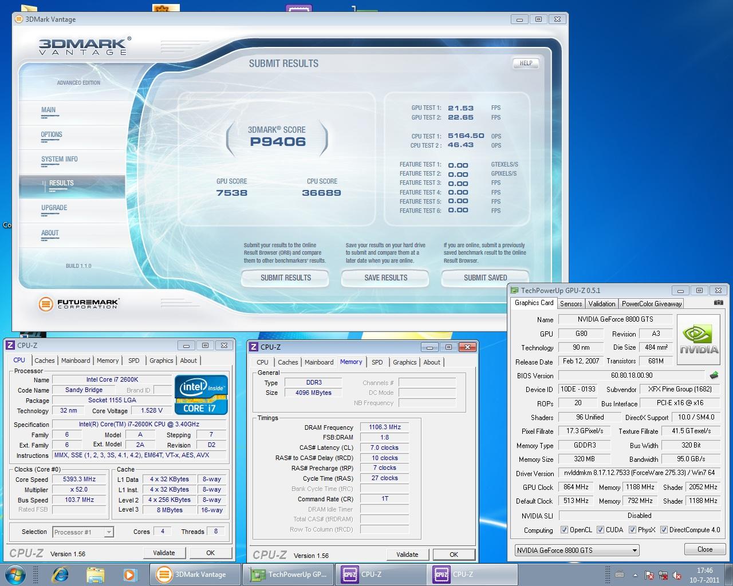Viewport: 733px width, 586px height.
Task: Switch to CPU tab in CPU-Z Memory window
Action: [x=263, y=362]
